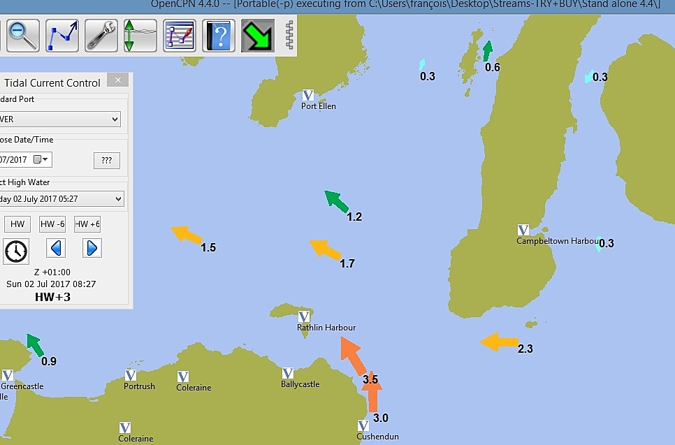Image resolution: width=675 pixels, height=445 pixels.
Task: Toggle the tide display tool icon
Action: (x=140, y=36)
